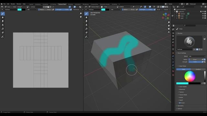Viewport: 207px width, 116px height.
Task: Open the Brush dropdown in viewport header
Action: (159, 10)
